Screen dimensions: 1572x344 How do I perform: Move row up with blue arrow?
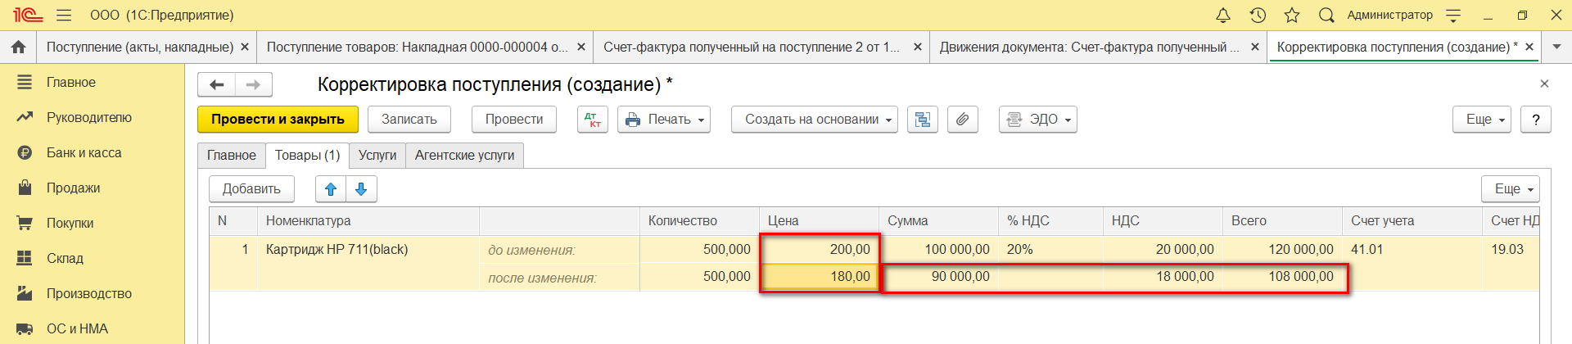click(331, 189)
